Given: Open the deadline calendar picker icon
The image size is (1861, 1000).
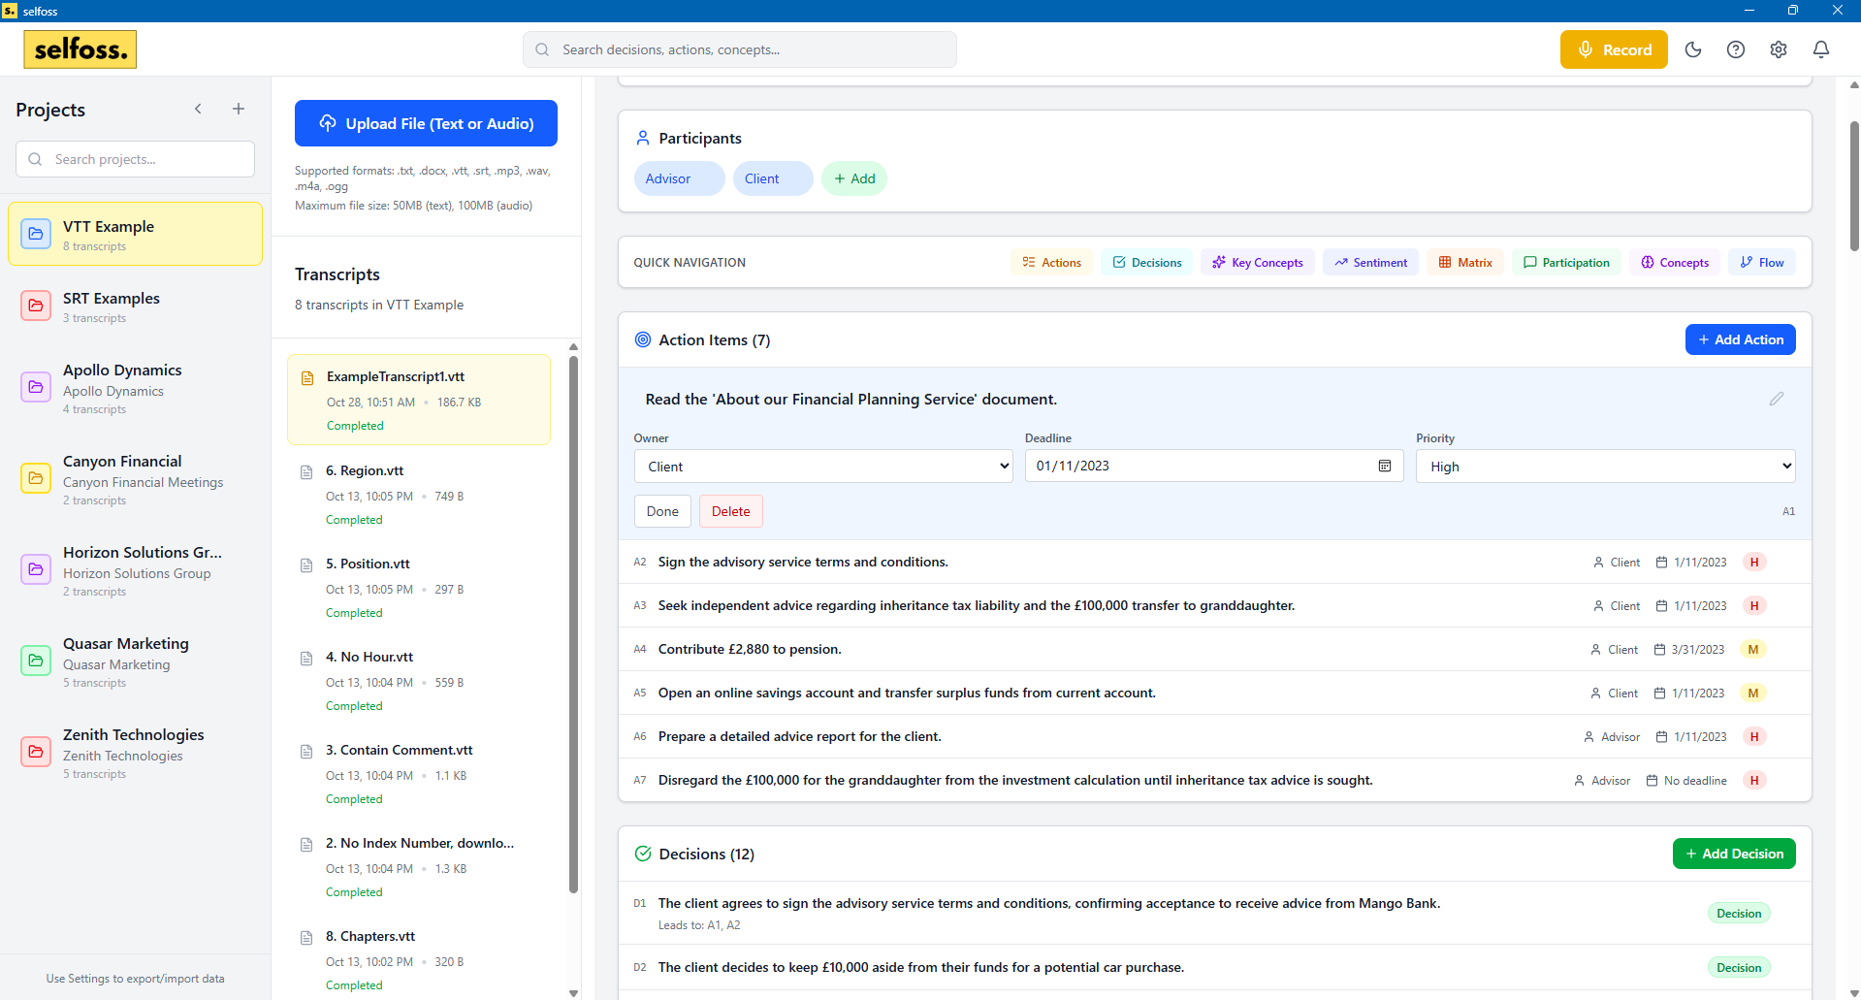Looking at the screenshot, I should click(x=1385, y=466).
